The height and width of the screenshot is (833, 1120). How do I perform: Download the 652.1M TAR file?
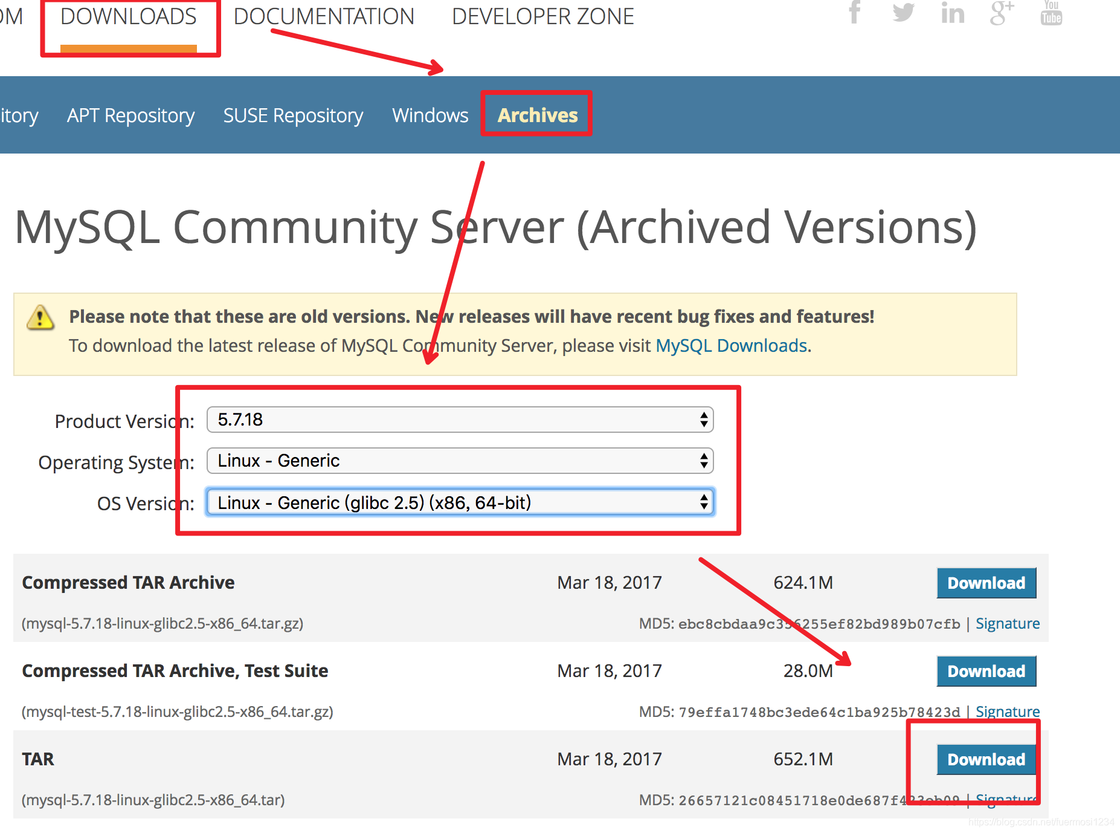tap(986, 759)
